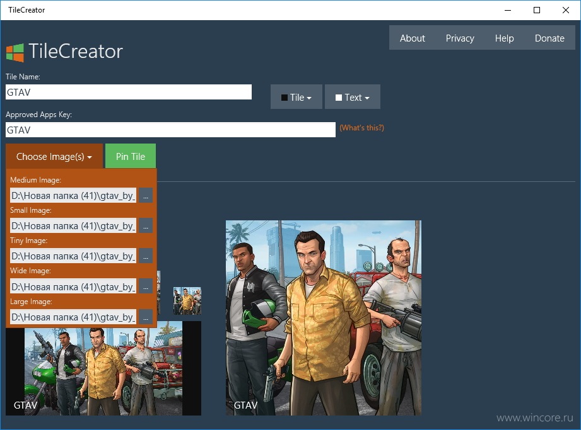Screen dimensions: 581x430
Task: Click the white swatch on Text button
Action: click(339, 98)
